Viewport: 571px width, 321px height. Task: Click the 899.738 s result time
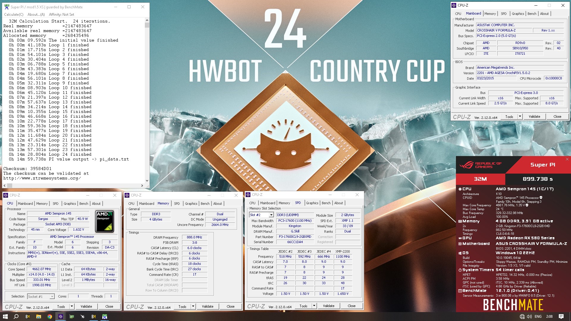click(x=538, y=179)
